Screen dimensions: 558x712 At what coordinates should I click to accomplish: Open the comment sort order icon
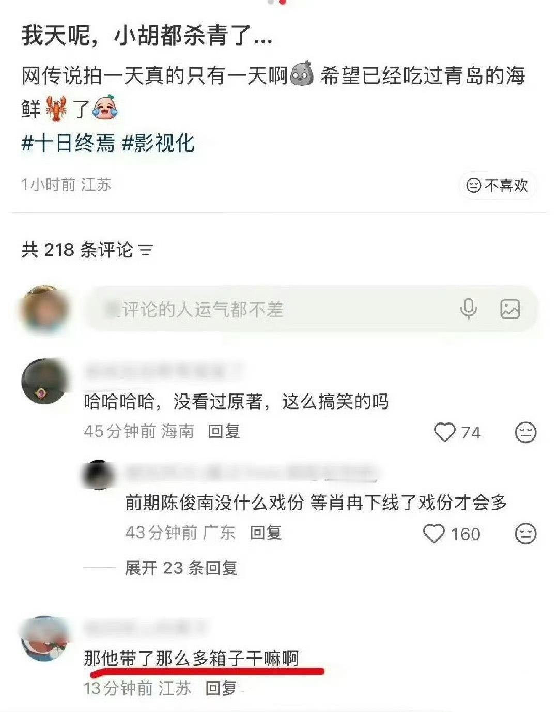(146, 250)
